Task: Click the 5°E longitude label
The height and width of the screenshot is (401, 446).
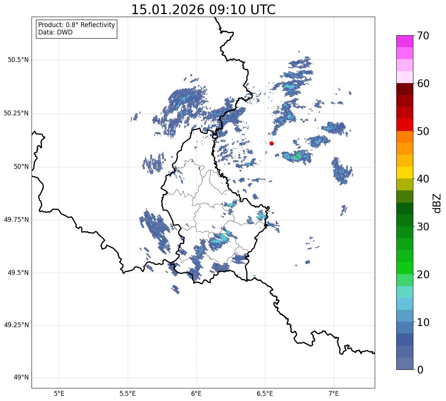Action: click(59, 394)
